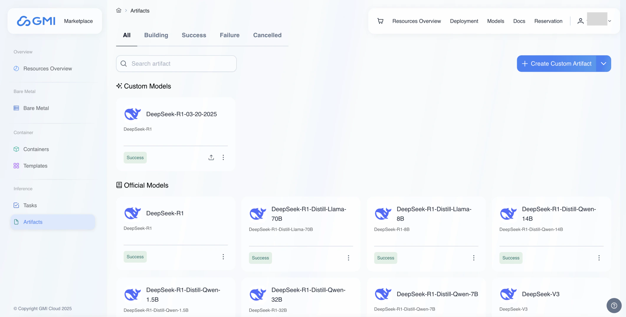Select the All tab
This screenshot has width=626, height=317.
[x=127, y=35]
